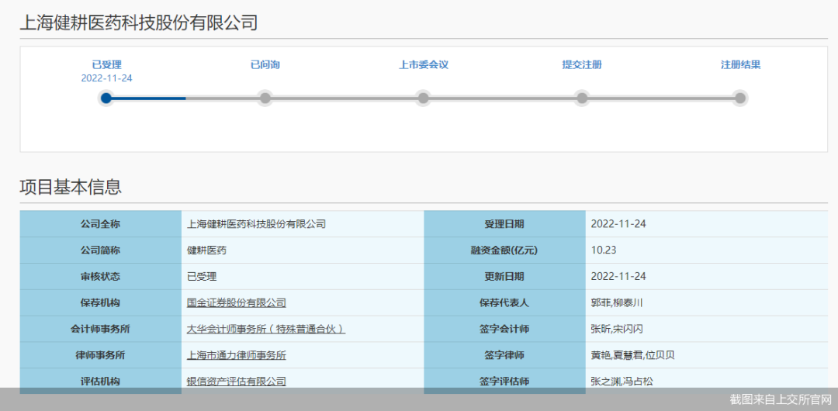Click the 律师事务所 label cell

(100, 355)
